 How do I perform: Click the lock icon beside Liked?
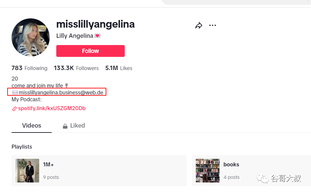point(65,126)
